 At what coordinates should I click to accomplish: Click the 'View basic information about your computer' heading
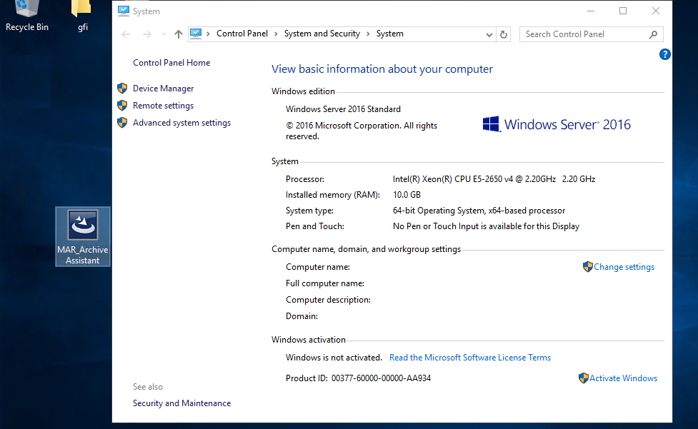[382, 69]
